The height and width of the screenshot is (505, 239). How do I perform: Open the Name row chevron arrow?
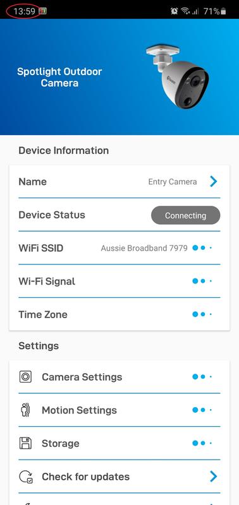214,182
